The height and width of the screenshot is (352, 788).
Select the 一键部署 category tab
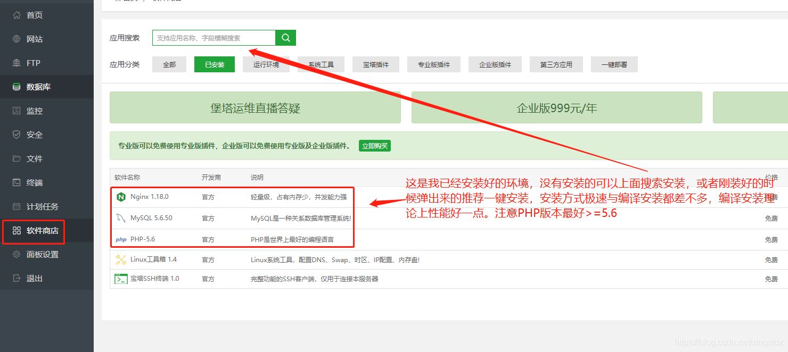pos(614,64)
